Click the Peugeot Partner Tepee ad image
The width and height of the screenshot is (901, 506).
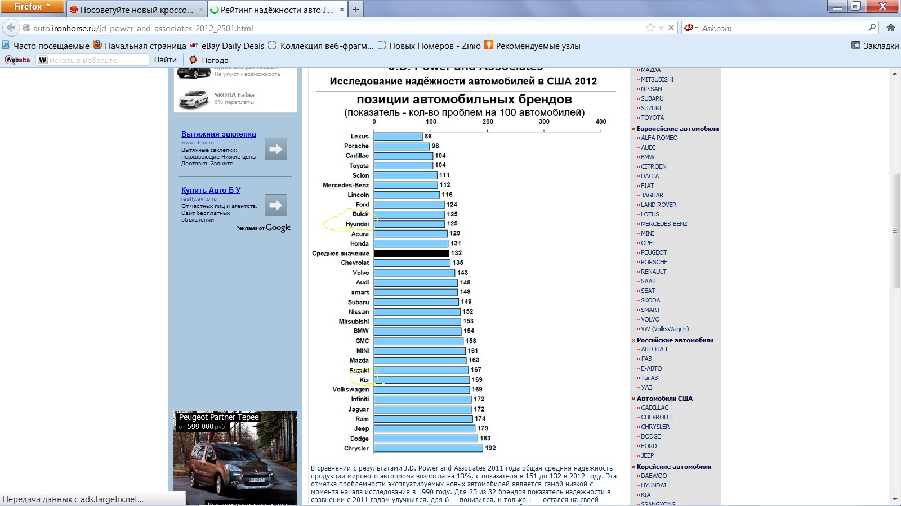click(x=235, y=458)
